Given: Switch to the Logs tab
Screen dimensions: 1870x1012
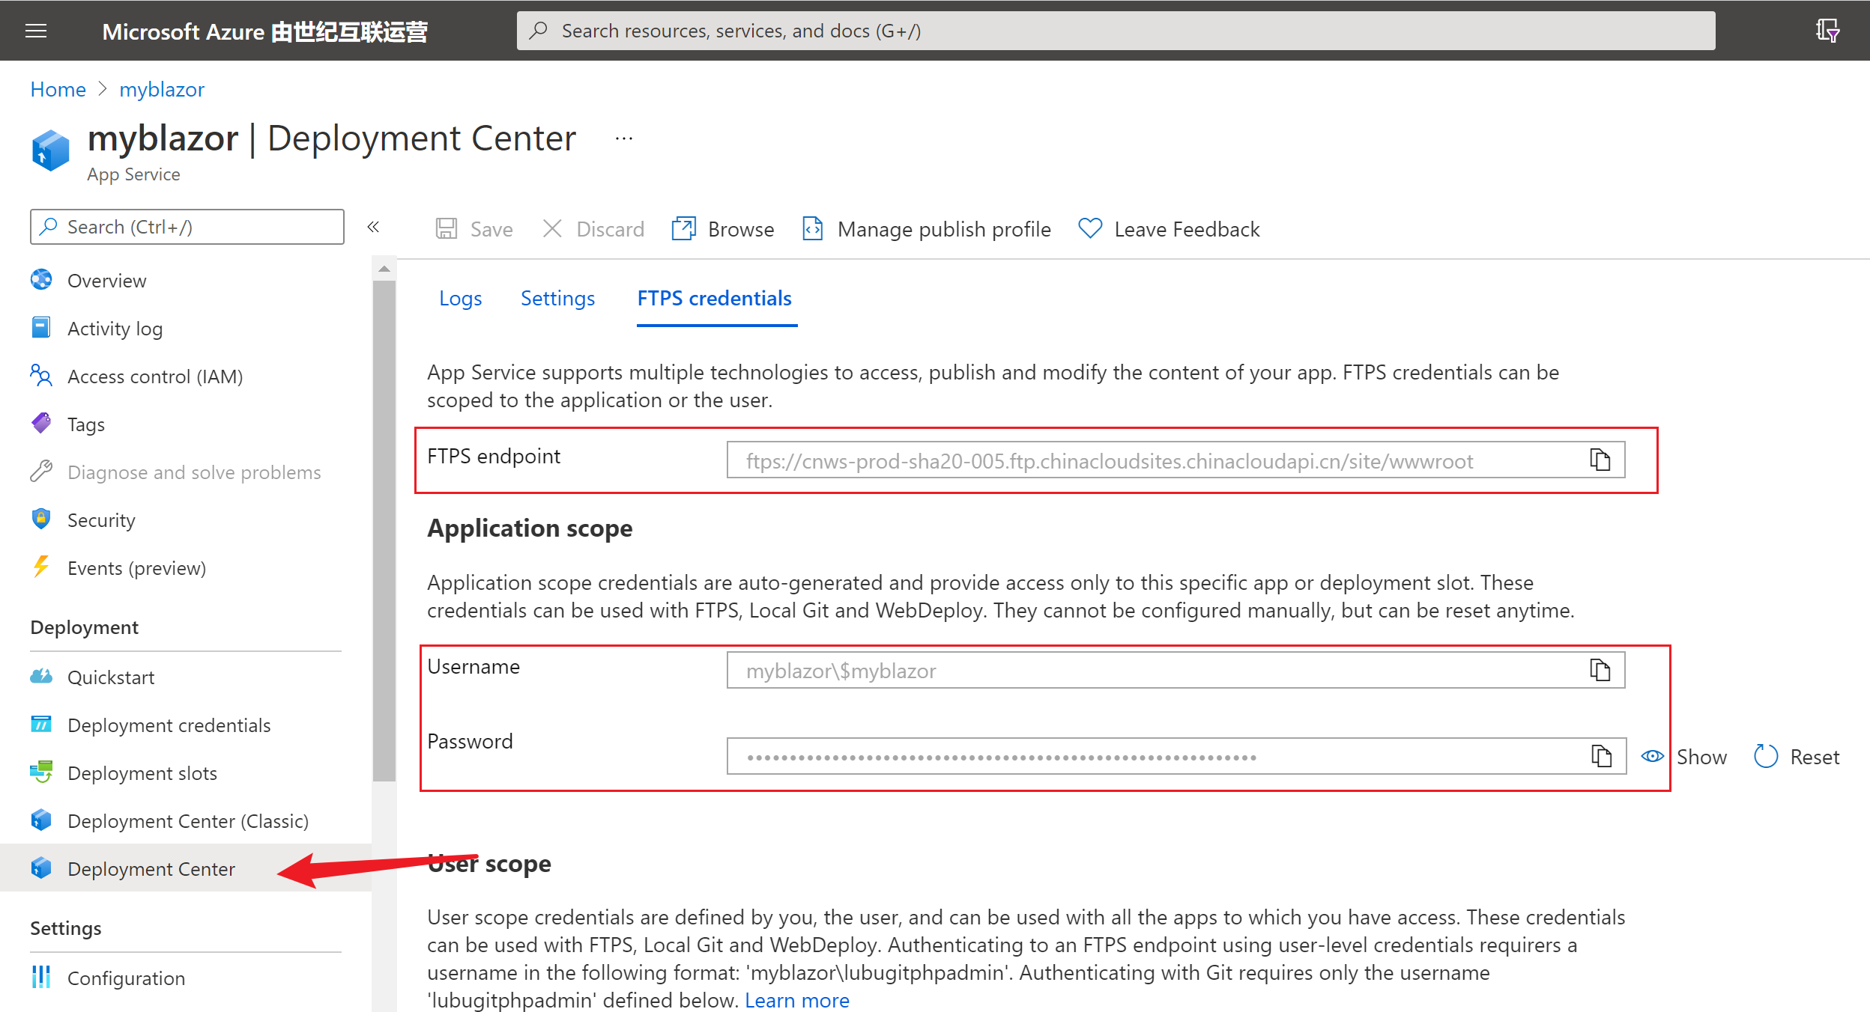Looking at the screenshot, I should pyautogui.click(x=460, y=298).
